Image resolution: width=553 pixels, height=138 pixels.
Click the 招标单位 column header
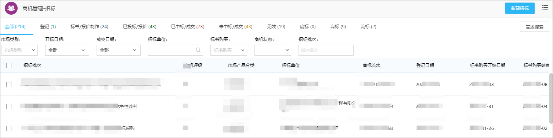pos(291,66)
